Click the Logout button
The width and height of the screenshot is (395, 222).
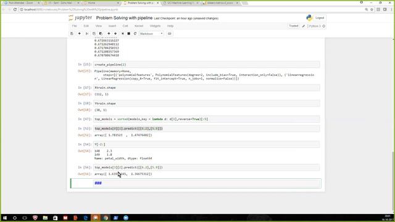point(320,18)
